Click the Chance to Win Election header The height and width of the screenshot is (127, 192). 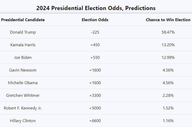tap(168, 20)
